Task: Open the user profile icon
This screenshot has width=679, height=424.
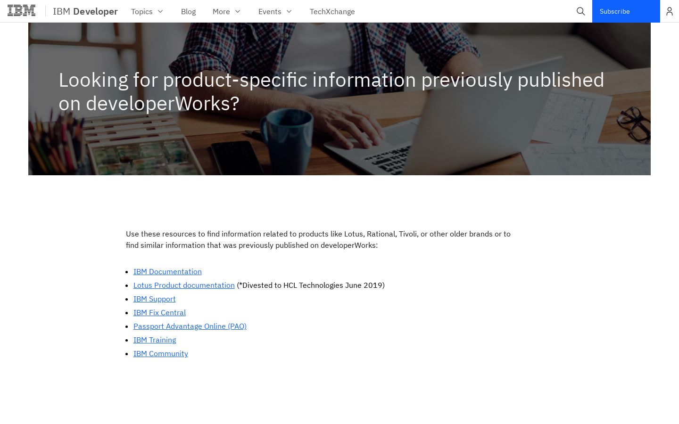Action: tap(670, 11)
